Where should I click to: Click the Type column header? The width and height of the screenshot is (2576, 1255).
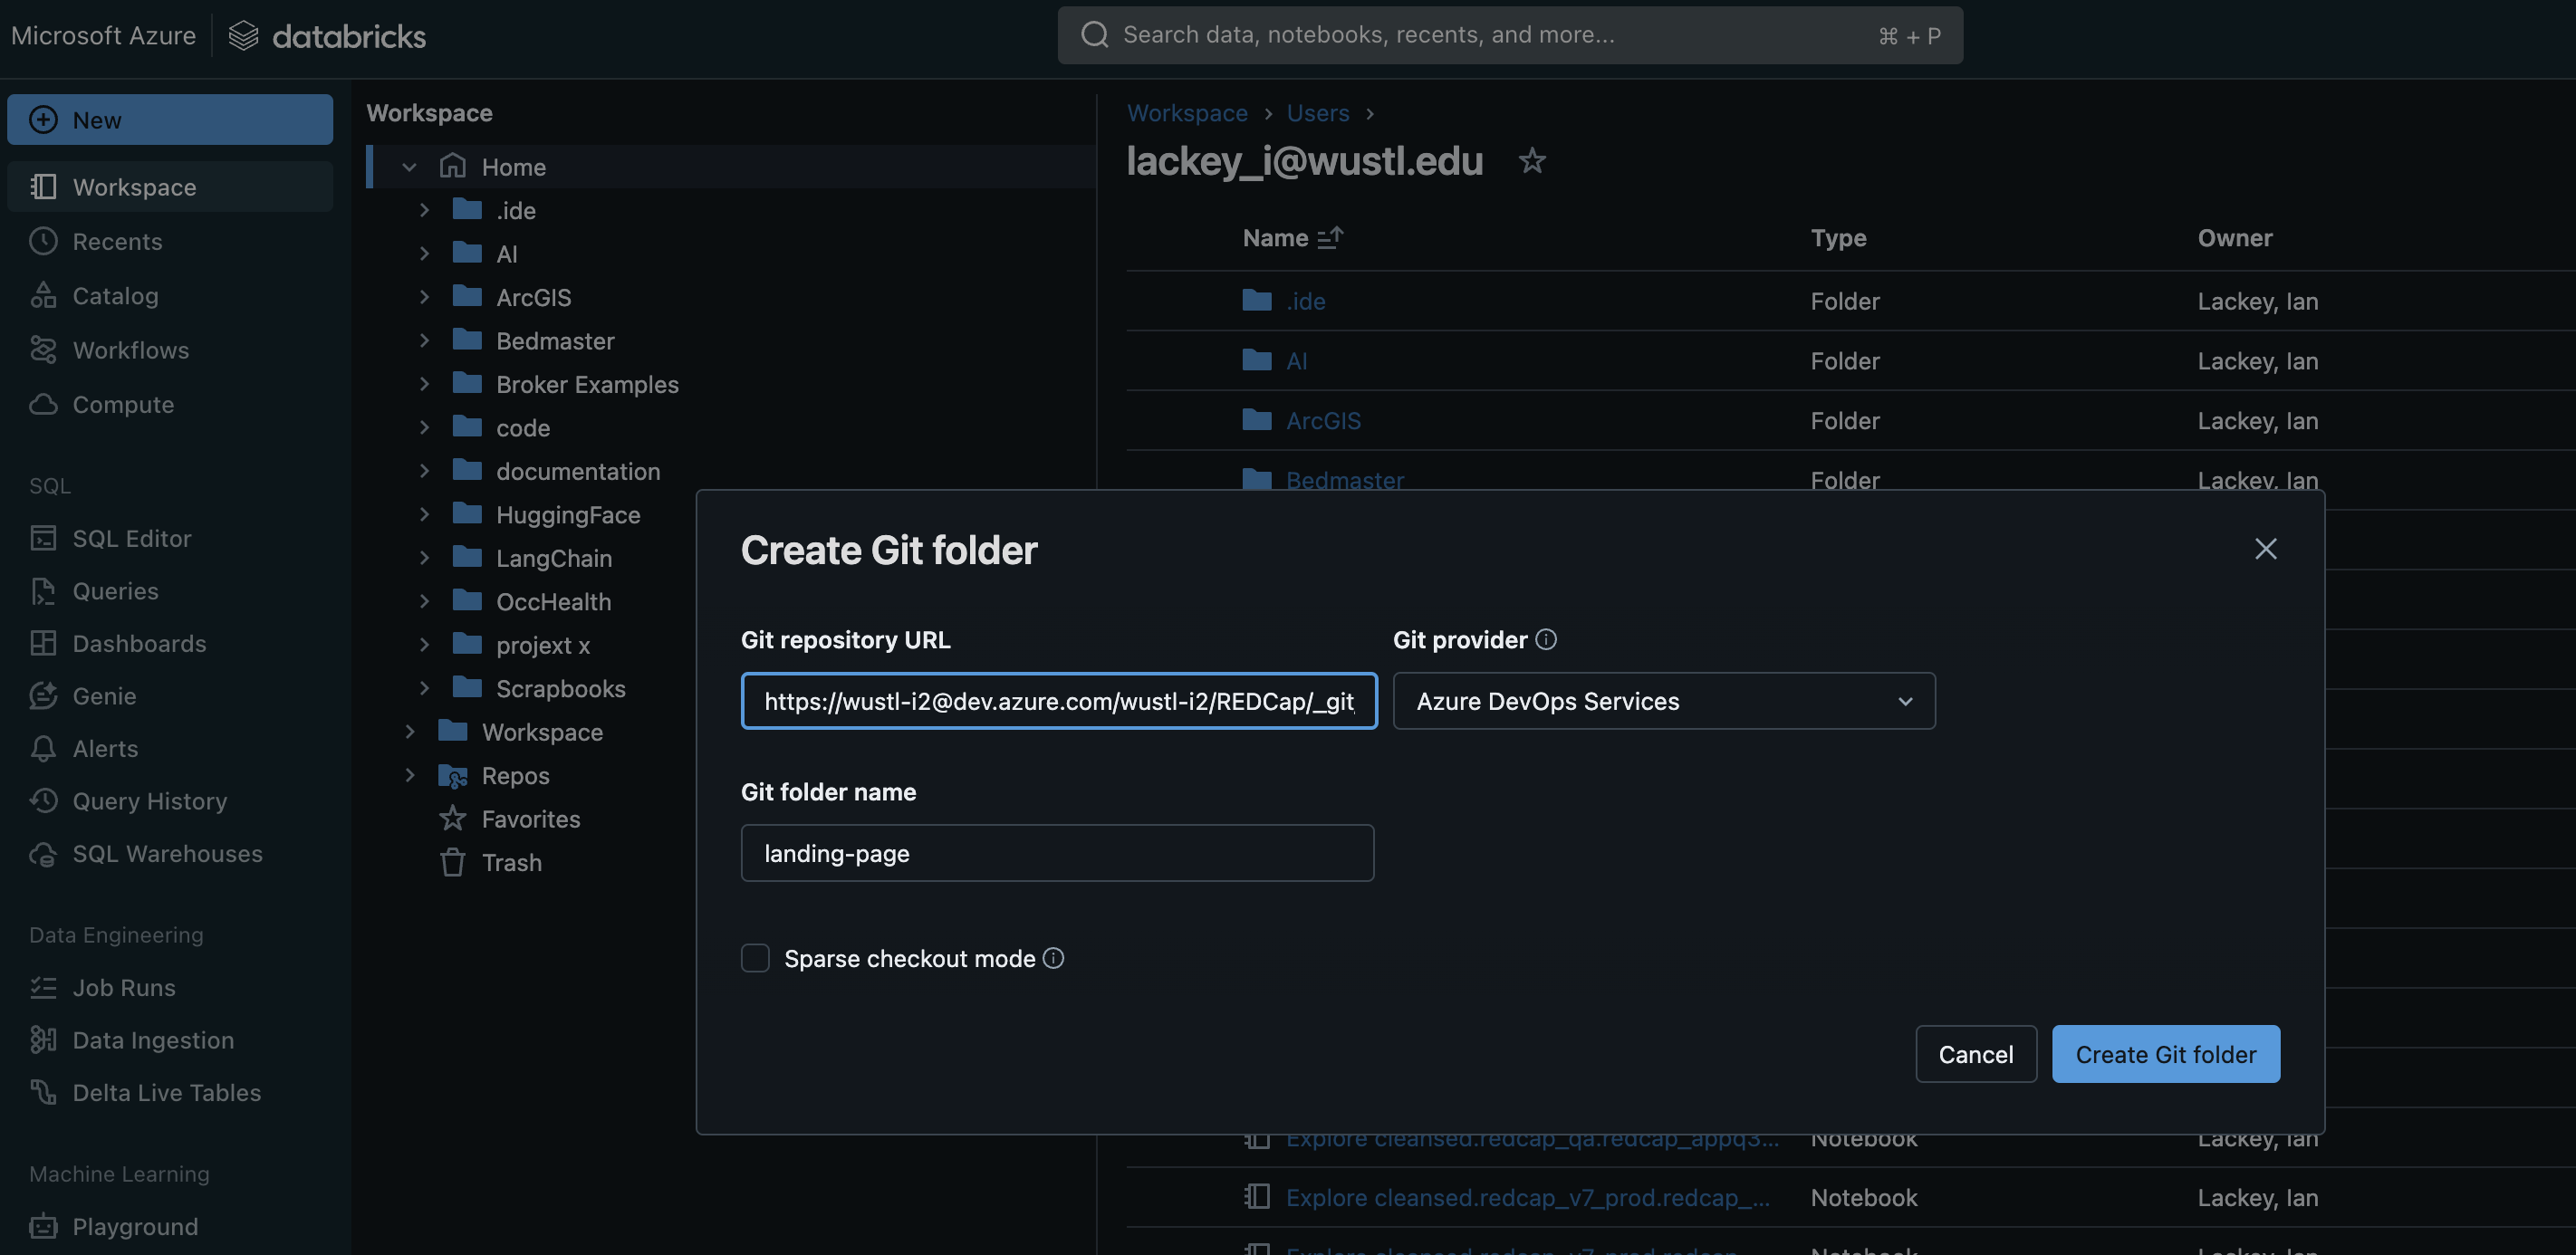(1838, 238)
